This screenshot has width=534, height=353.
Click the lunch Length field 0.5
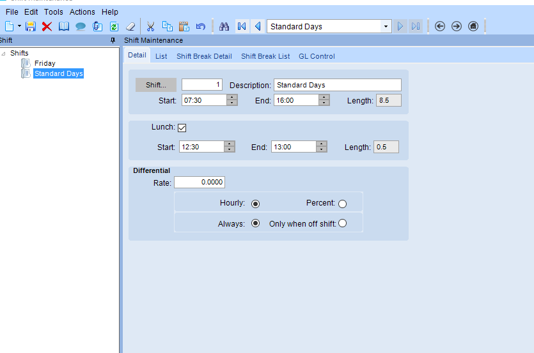click(x=386, y=147)
